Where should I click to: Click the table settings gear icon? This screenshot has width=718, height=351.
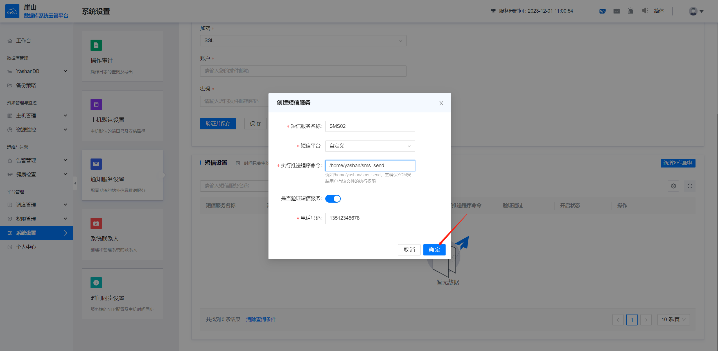pos(673,186)
